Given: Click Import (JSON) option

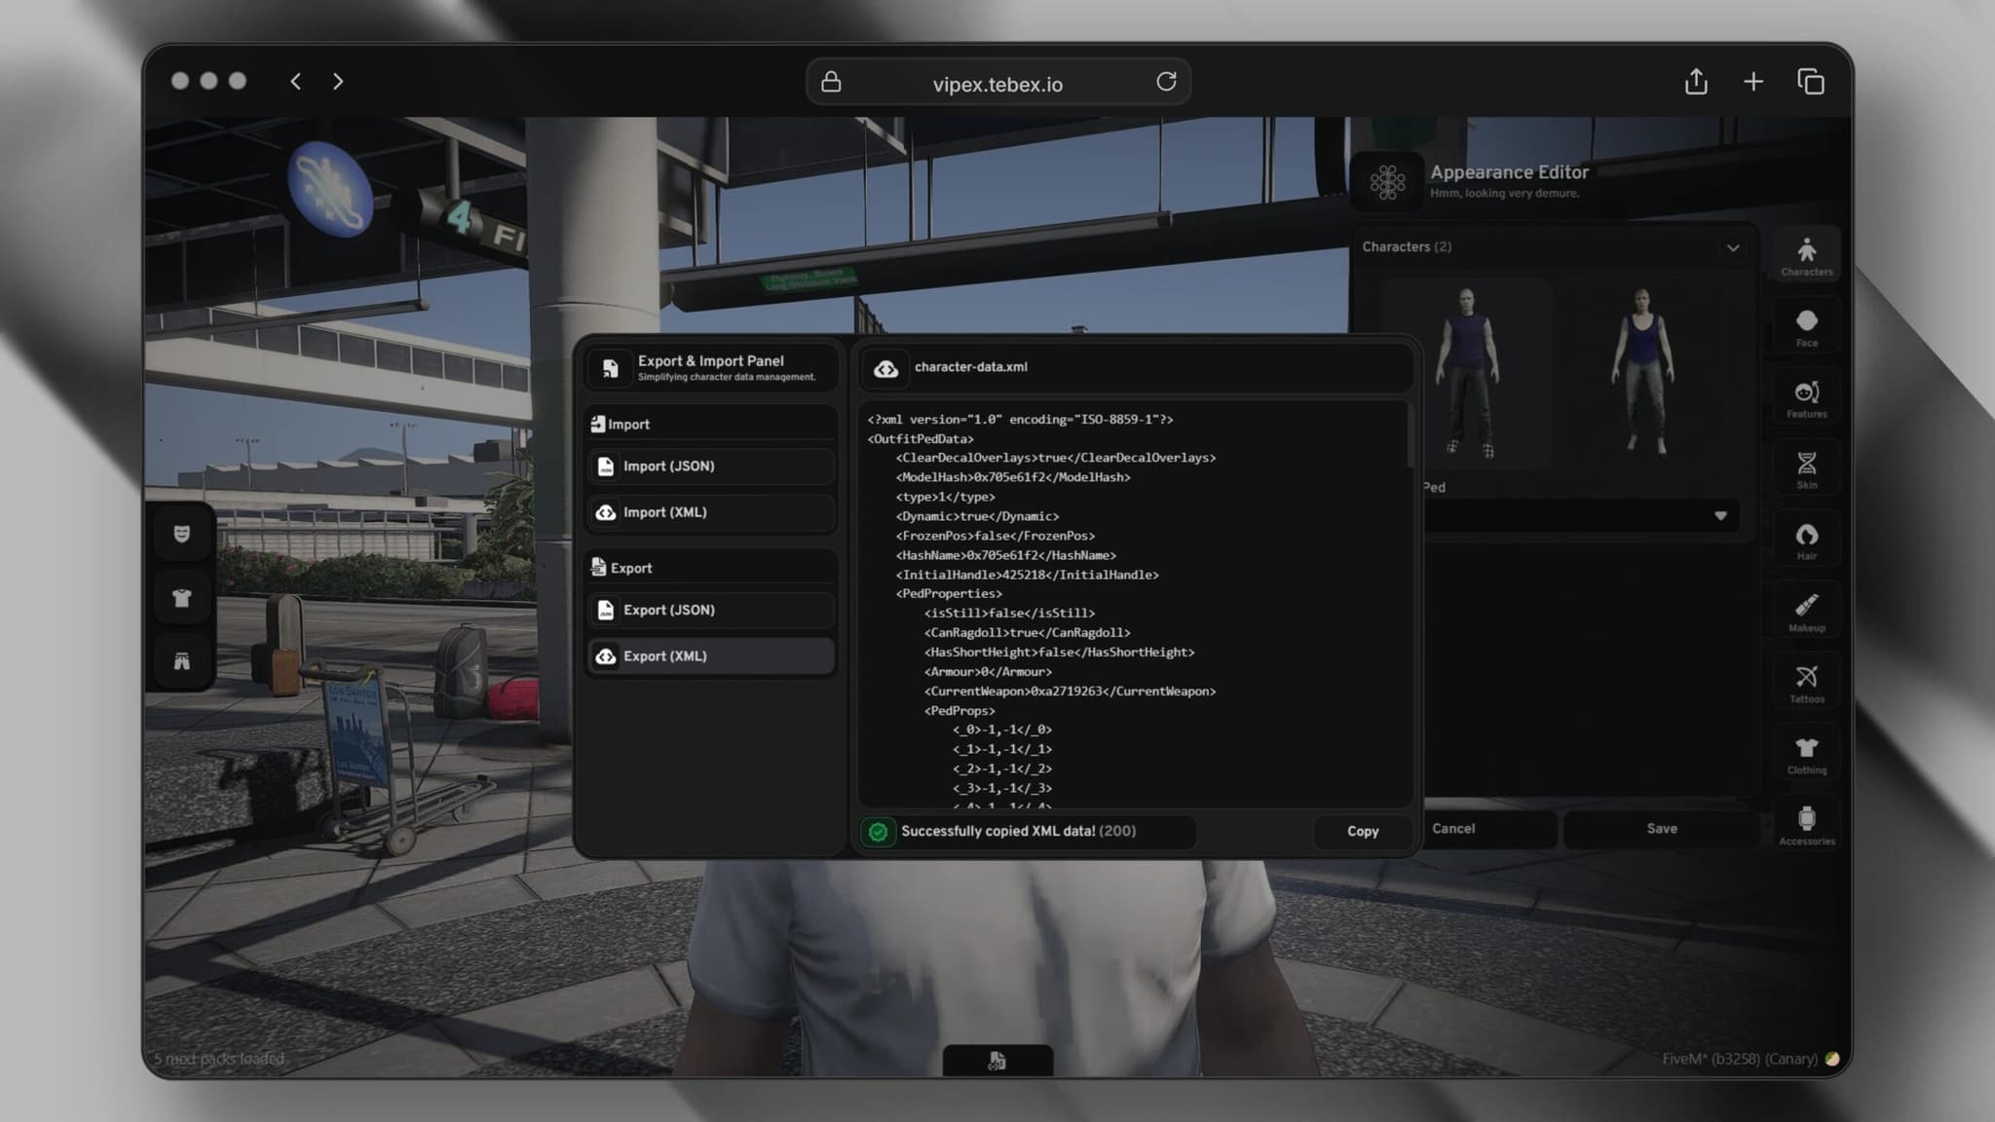Looking at the screenshot, I should tap(710, 466).
